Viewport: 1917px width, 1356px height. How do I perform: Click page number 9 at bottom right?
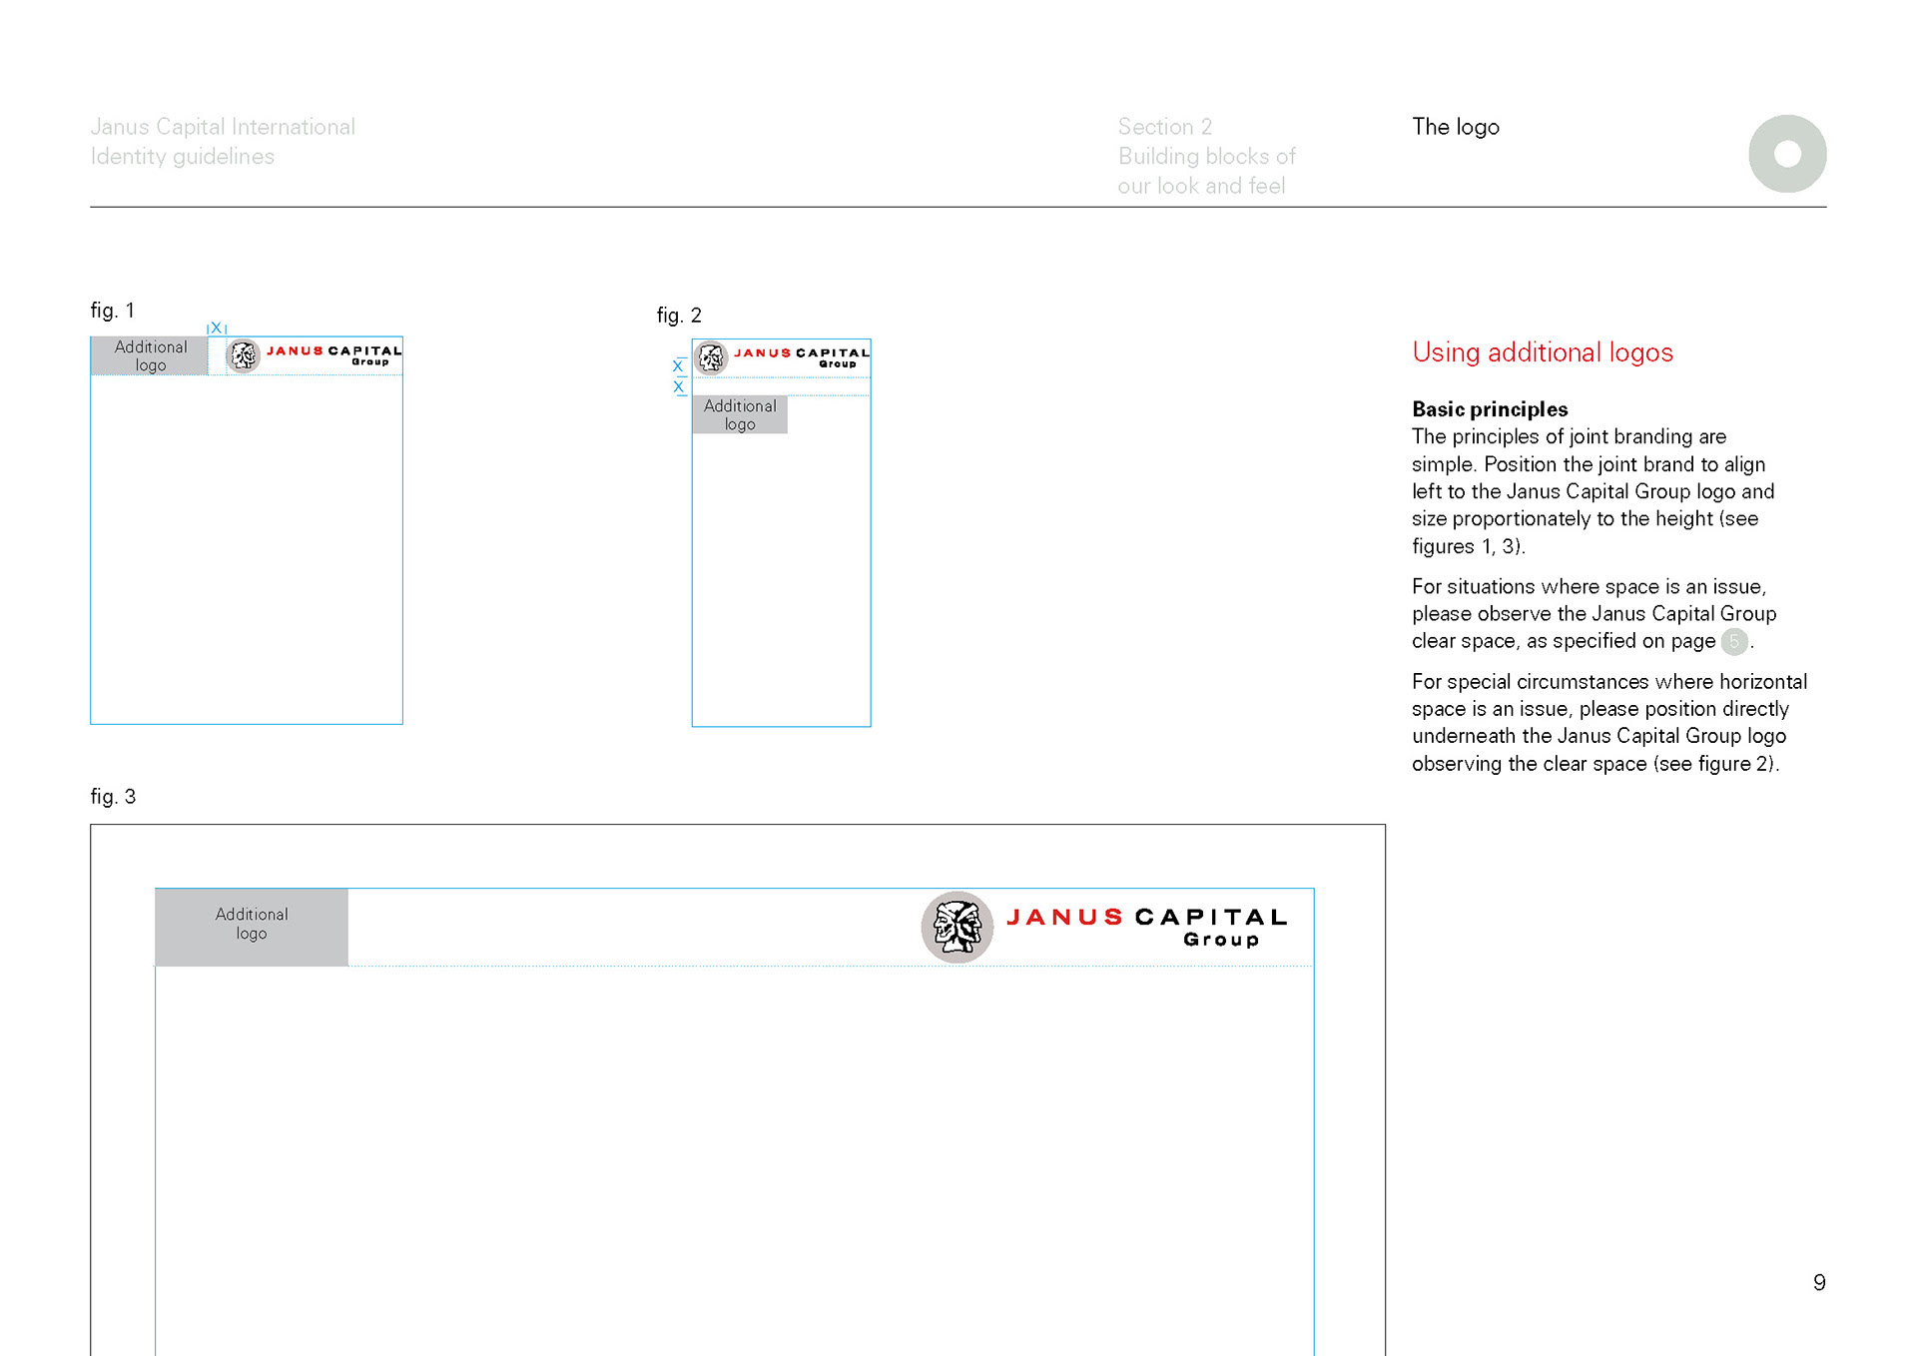click(x=1819, y=1282)
